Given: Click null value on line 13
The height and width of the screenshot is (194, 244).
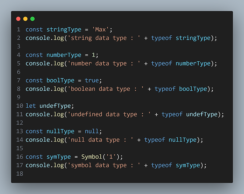Looking at the screenshot, I should tap(92, 131).
